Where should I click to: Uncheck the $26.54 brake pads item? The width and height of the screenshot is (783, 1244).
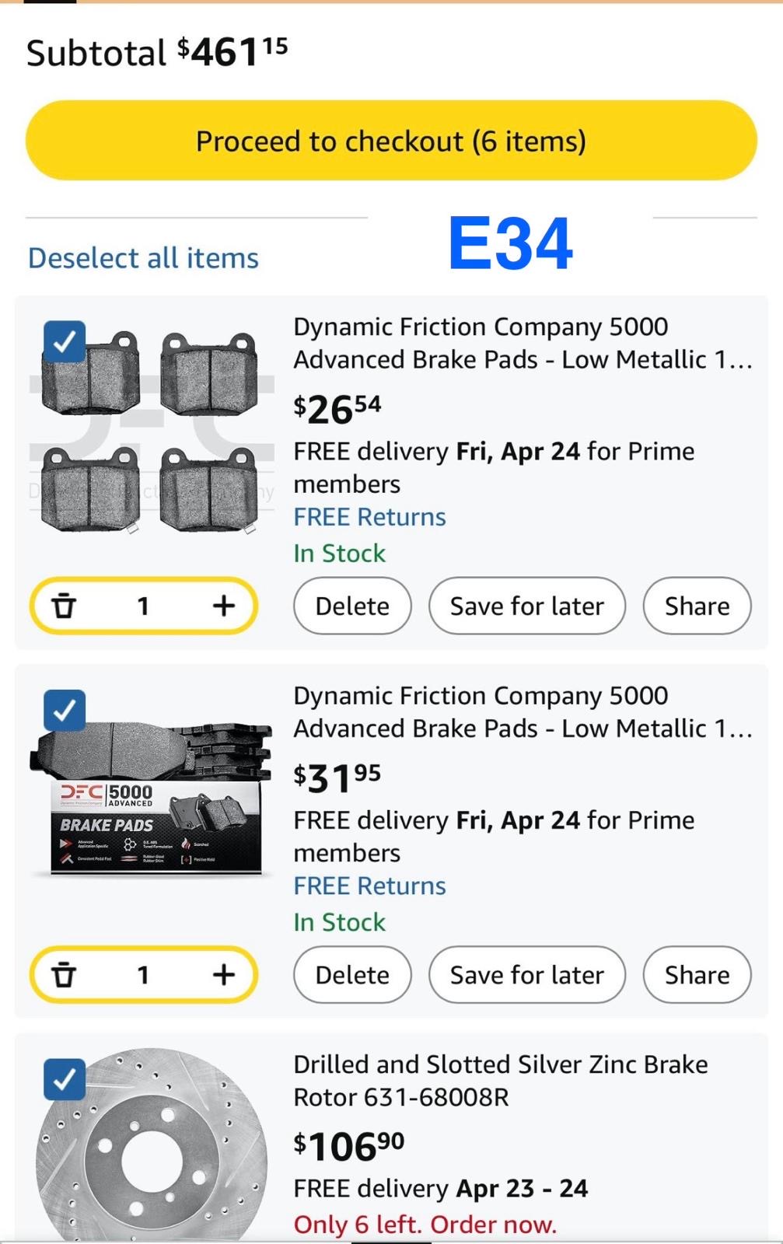click(65, 341)
